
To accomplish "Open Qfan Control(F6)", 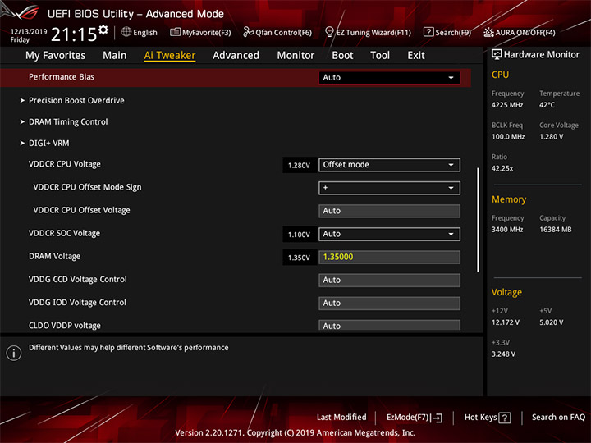I will pos(277,32).
